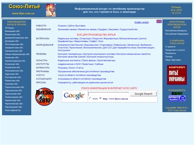Click the Google logo in search box
Image resolution: width=194 pixels, height=145 pixels.
(x=74, y=96)
